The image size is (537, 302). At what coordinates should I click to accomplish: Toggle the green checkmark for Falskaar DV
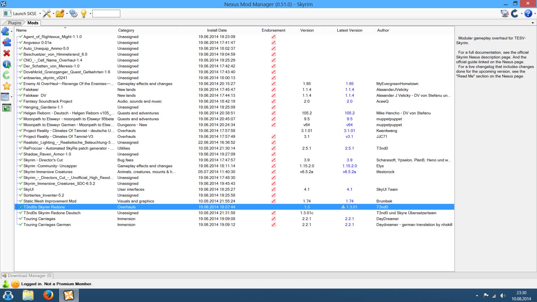click(20, 95)
